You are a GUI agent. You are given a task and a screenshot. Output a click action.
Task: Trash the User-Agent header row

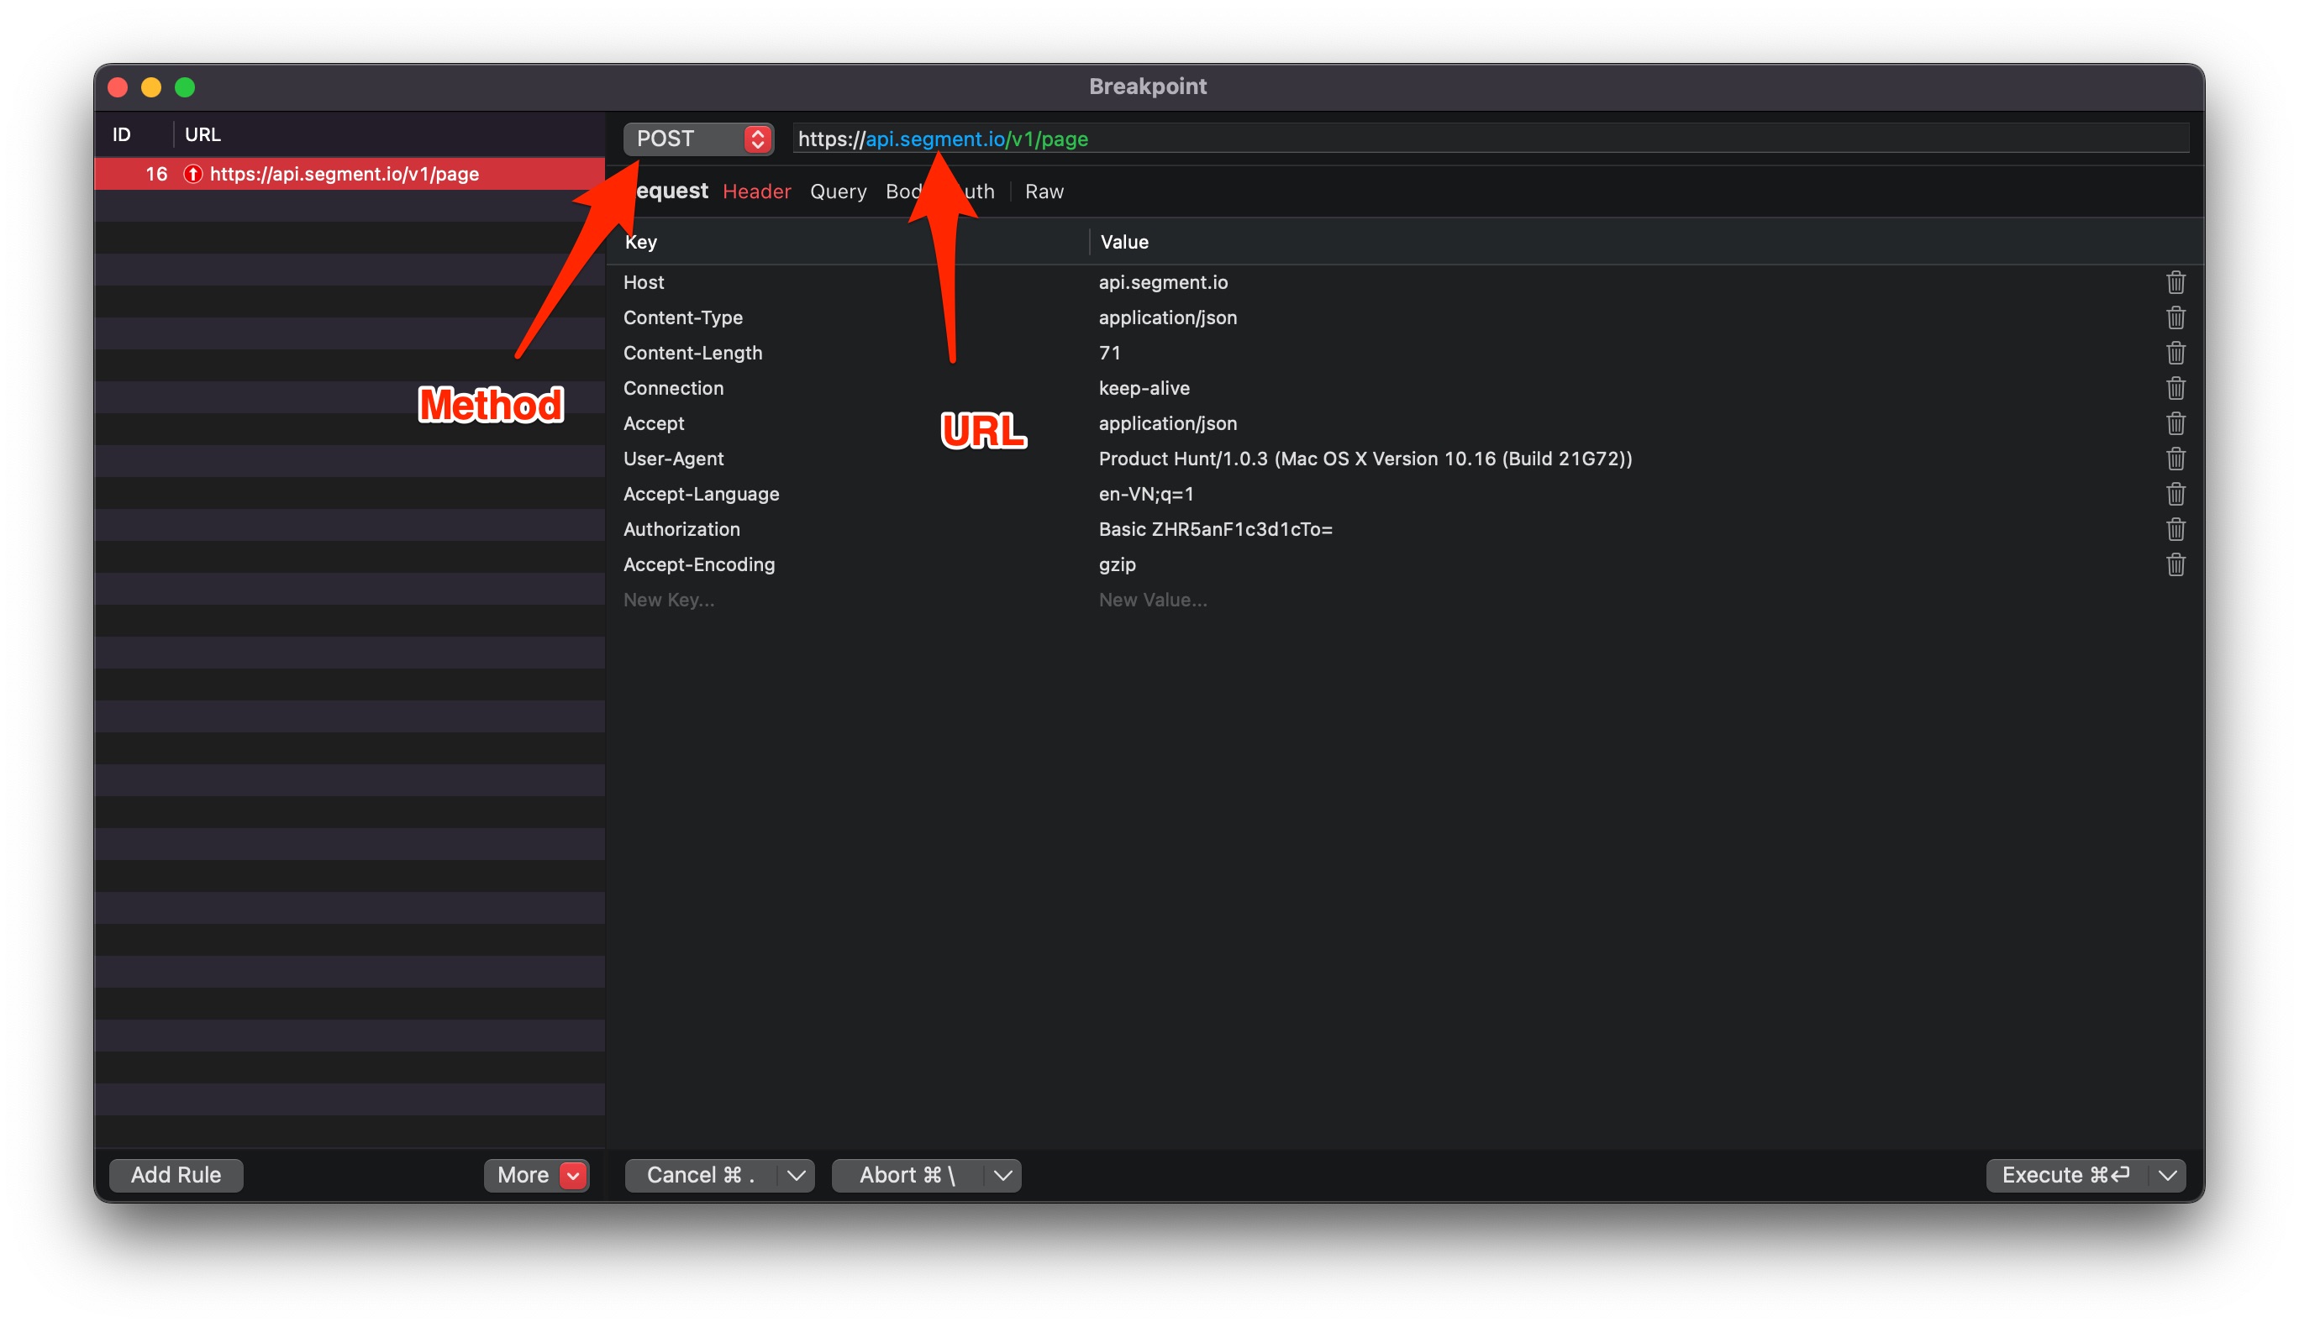click(x=2175, y=459)
